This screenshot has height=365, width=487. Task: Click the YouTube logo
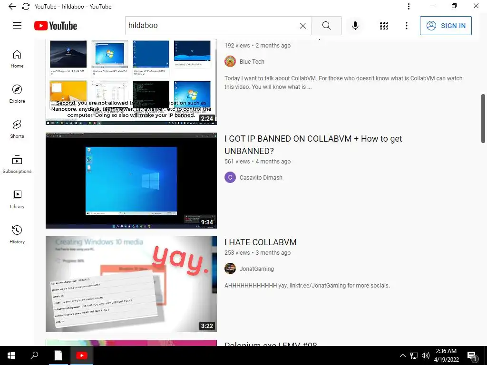coord(56,26)
